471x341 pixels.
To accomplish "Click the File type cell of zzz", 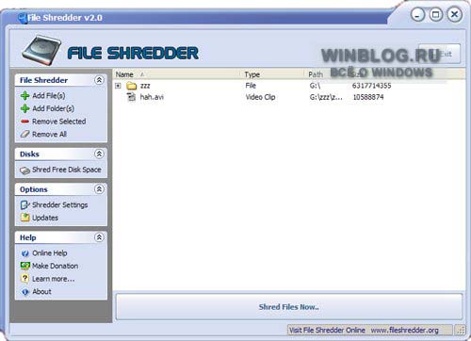I will coord(251,86).
